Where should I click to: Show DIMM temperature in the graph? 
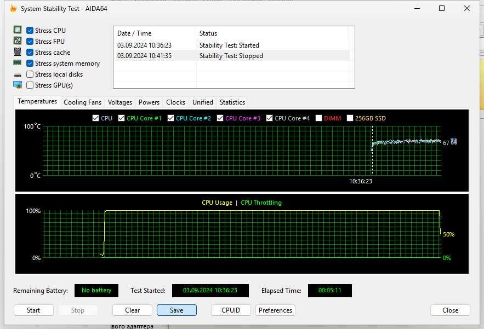(319, 118)
